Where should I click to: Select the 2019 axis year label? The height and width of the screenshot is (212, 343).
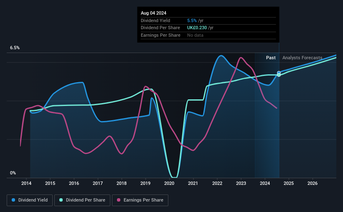(145, 183)
